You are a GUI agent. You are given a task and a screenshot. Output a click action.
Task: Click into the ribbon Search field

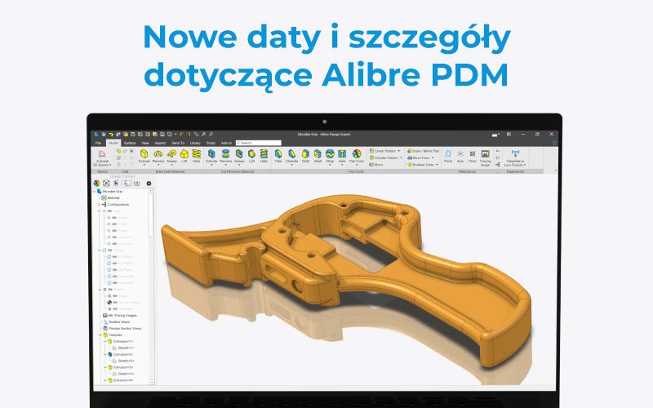258,143
